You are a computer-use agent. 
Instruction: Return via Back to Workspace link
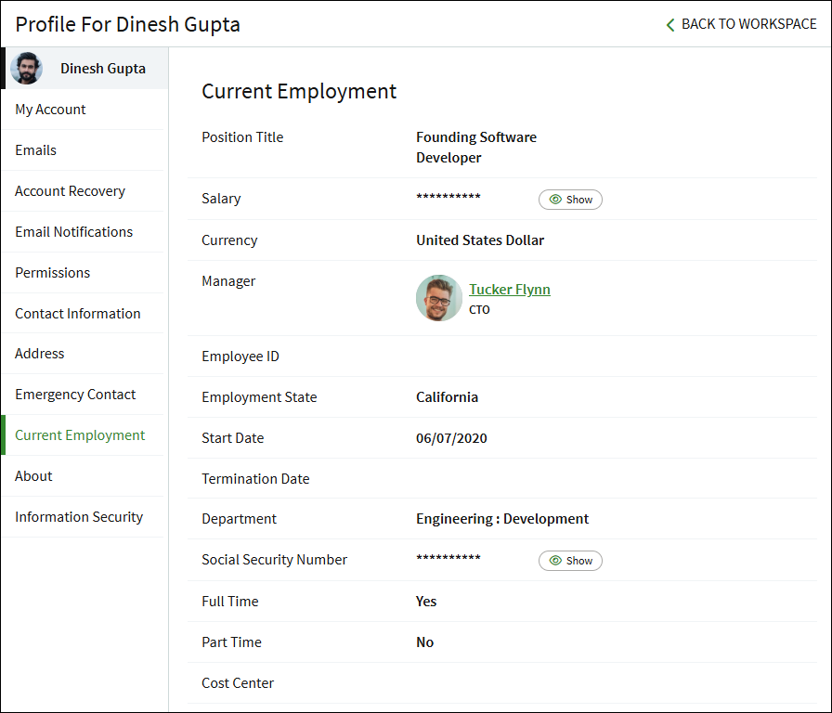[x=748, y=24]
